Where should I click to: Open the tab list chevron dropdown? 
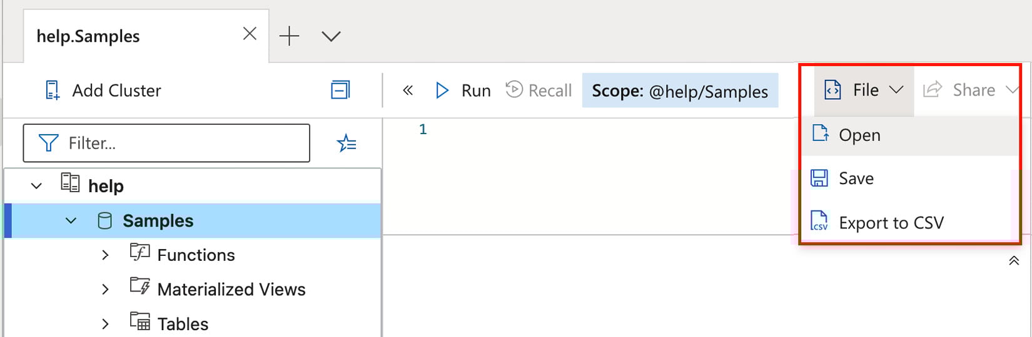(x=331, y=36)
